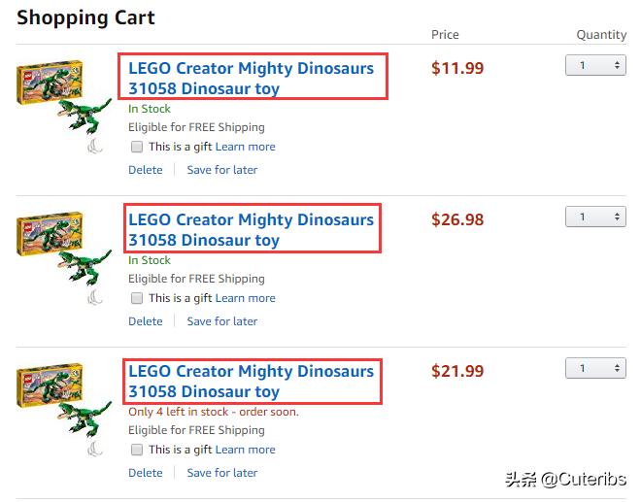Delete the $21.99 item from cart
Screen dimensions: 641x502
(146, 473)
